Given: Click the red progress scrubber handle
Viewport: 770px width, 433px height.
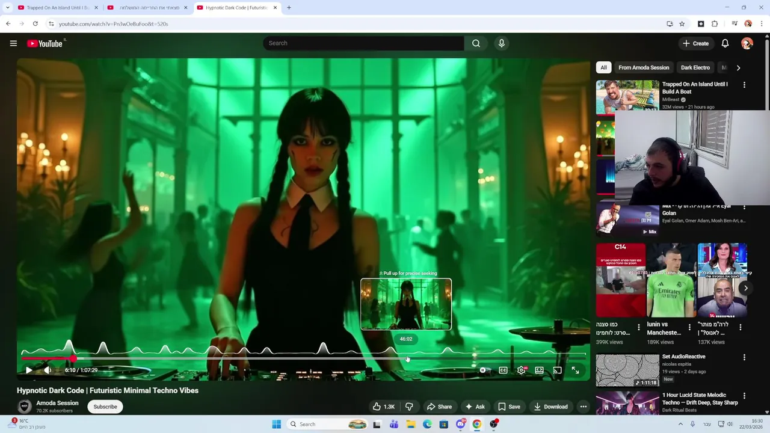Looking at the screenshot, I should click(73, 358).
